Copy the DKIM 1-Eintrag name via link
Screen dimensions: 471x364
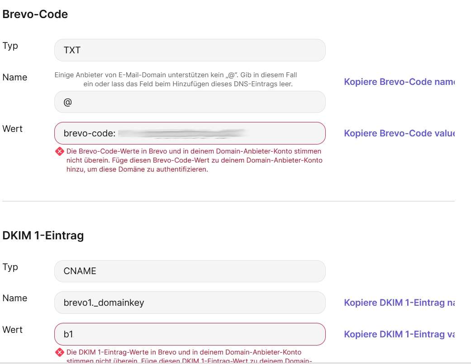coord(399,303)
